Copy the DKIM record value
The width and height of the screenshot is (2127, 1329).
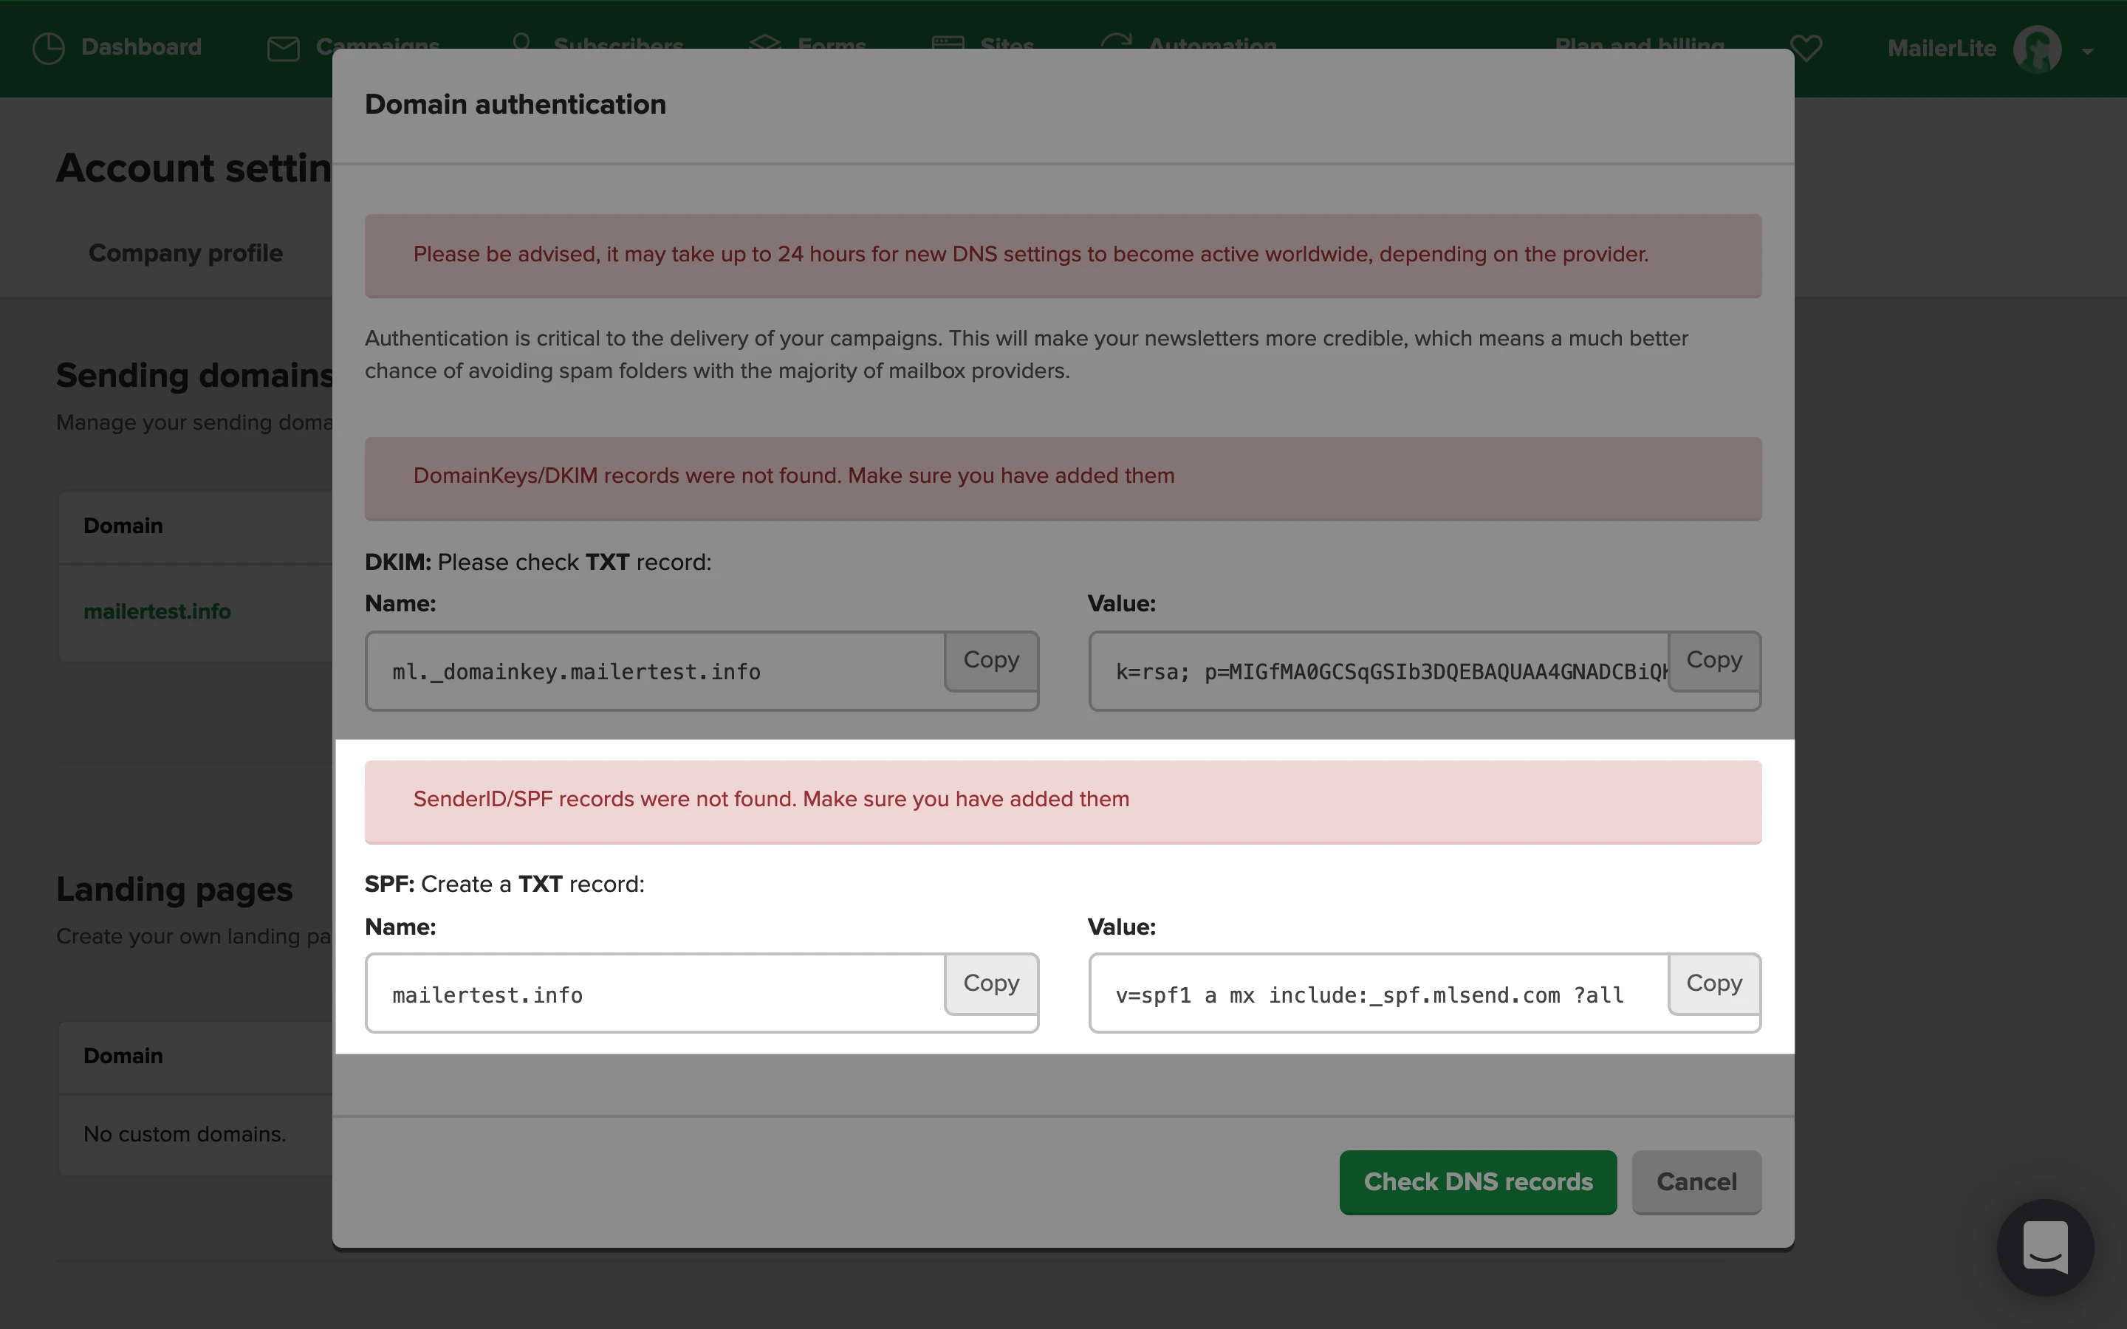(x=1713, y=660)
